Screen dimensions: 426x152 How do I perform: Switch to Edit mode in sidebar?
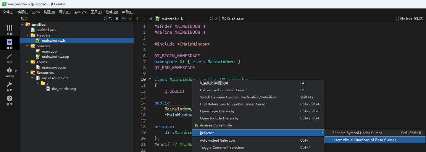tap(9, 44)
